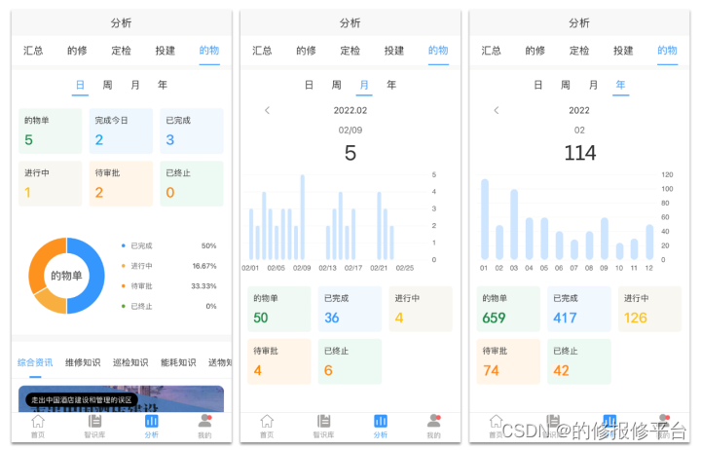Switch to 年 period in left screen

point(163,85)
